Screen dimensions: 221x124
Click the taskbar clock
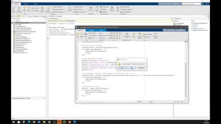point(206,122)
